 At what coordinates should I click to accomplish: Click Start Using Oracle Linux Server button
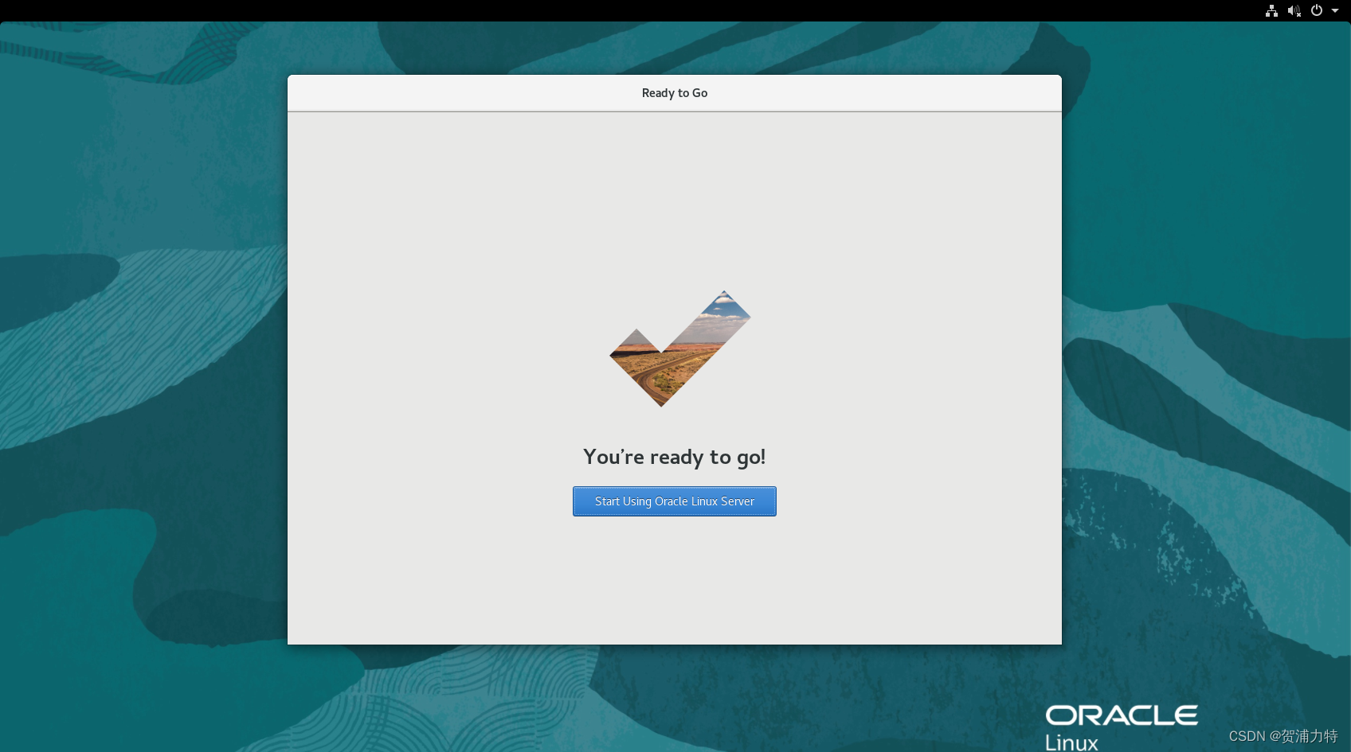click(x=674, y=501)
